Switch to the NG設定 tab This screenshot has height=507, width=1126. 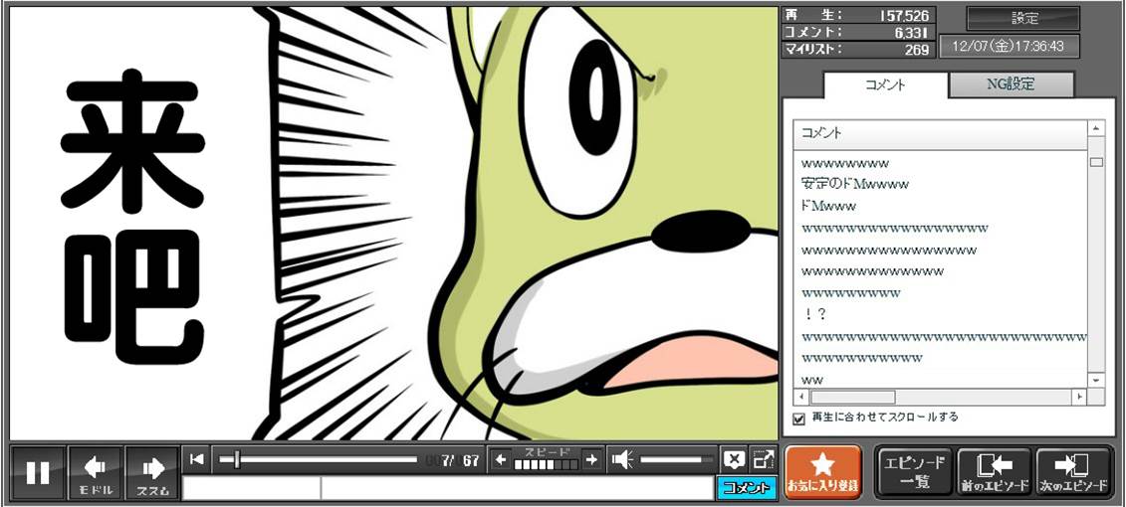click(x=1011, y=84)
